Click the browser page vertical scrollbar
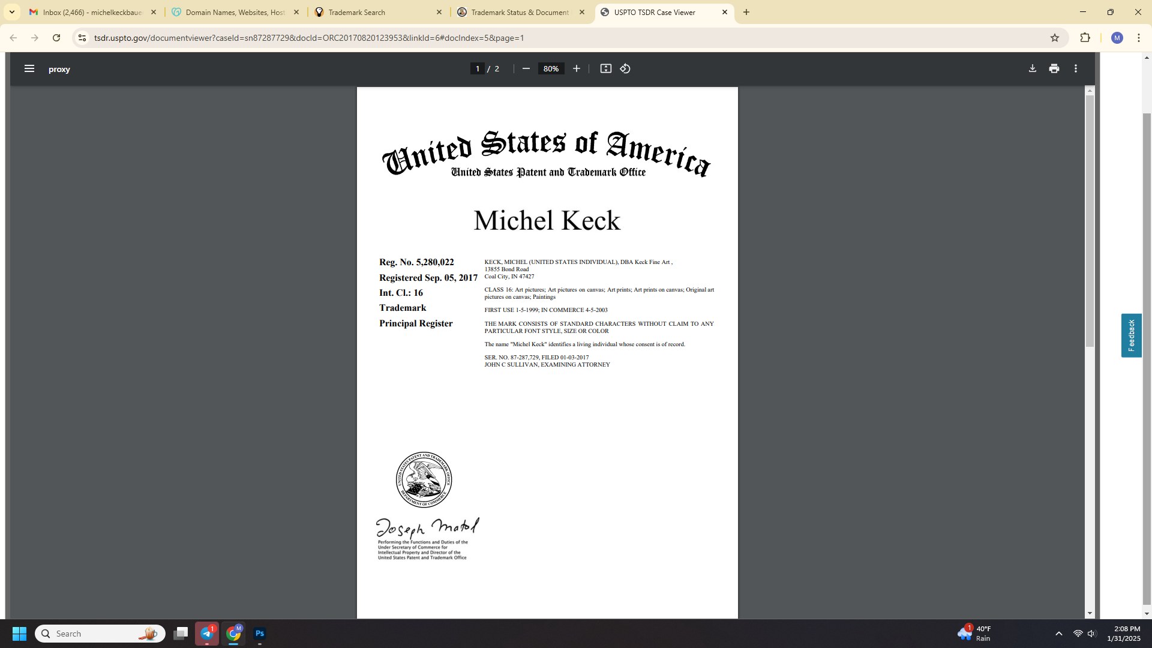This screenshot has width=1152, height=648. [1147, 359]
